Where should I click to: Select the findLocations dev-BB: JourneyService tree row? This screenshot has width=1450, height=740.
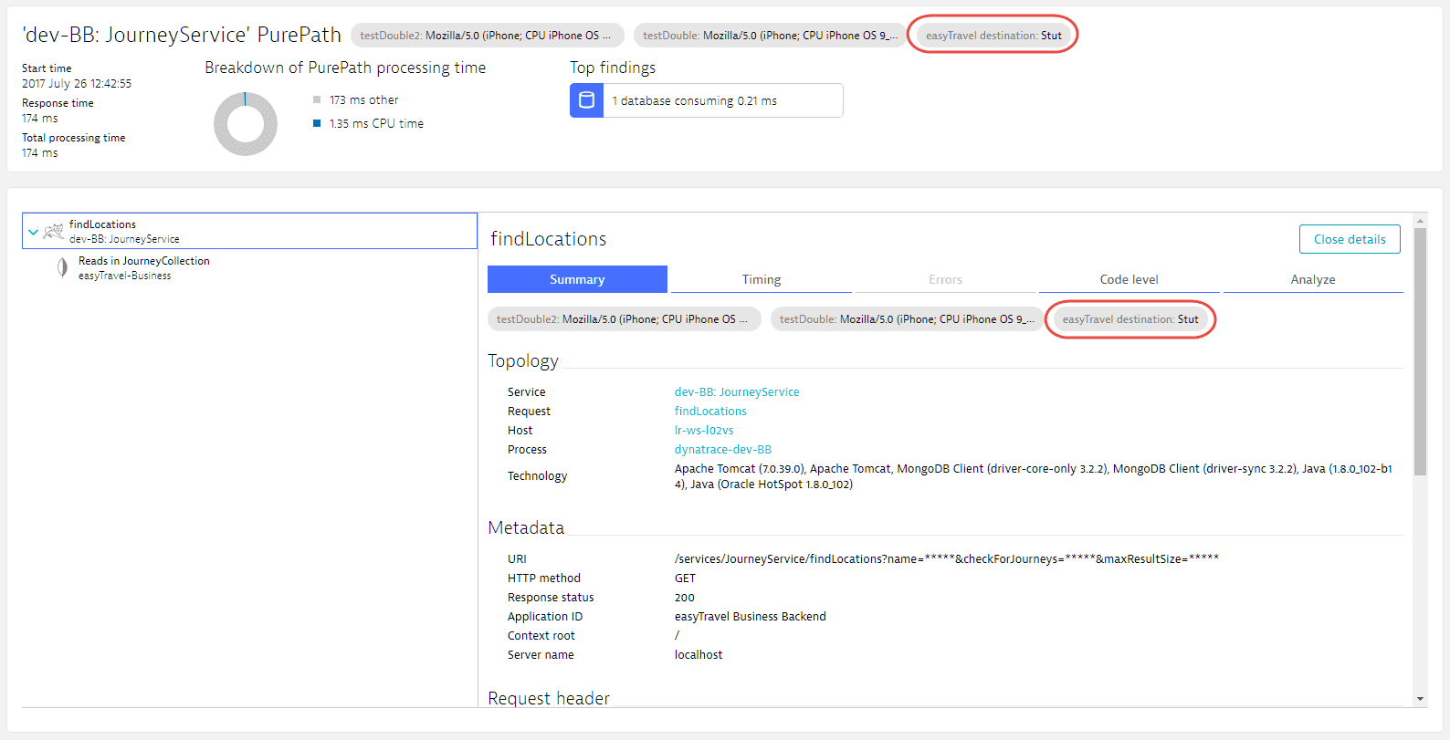[x=249, y=231]
